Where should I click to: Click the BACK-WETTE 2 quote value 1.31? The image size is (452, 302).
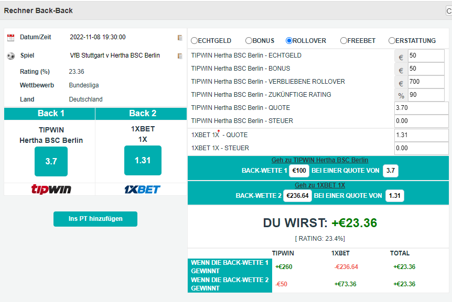pos(395,196)
